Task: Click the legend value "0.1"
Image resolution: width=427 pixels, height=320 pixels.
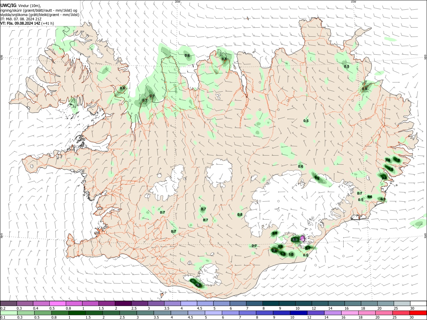Action: pos(3,318)
